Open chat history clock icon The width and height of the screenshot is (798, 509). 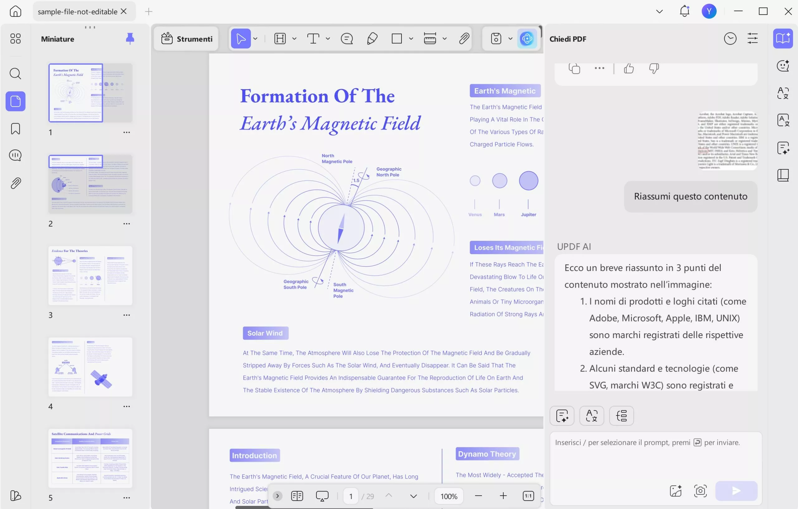click(730, 39)
